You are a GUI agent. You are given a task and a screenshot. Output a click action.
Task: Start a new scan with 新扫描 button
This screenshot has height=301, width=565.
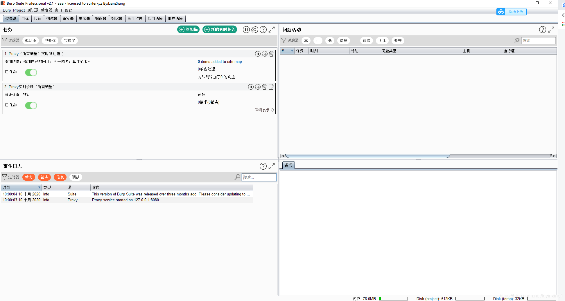pos(189,30)
